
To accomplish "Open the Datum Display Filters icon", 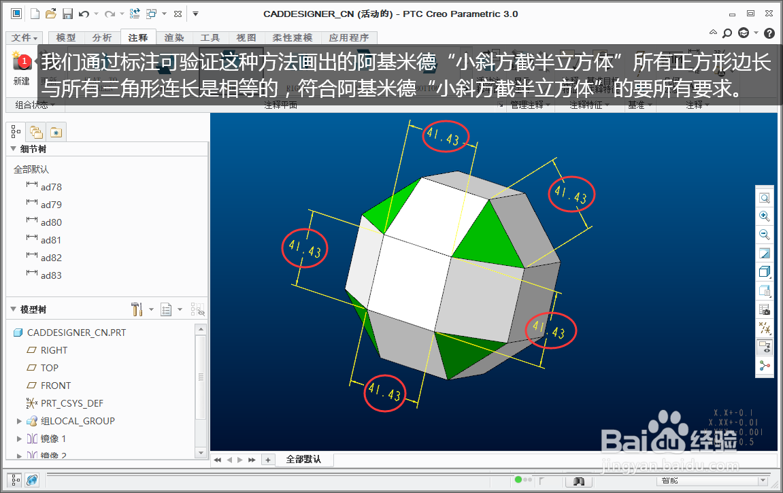I will tap(765, 328).
